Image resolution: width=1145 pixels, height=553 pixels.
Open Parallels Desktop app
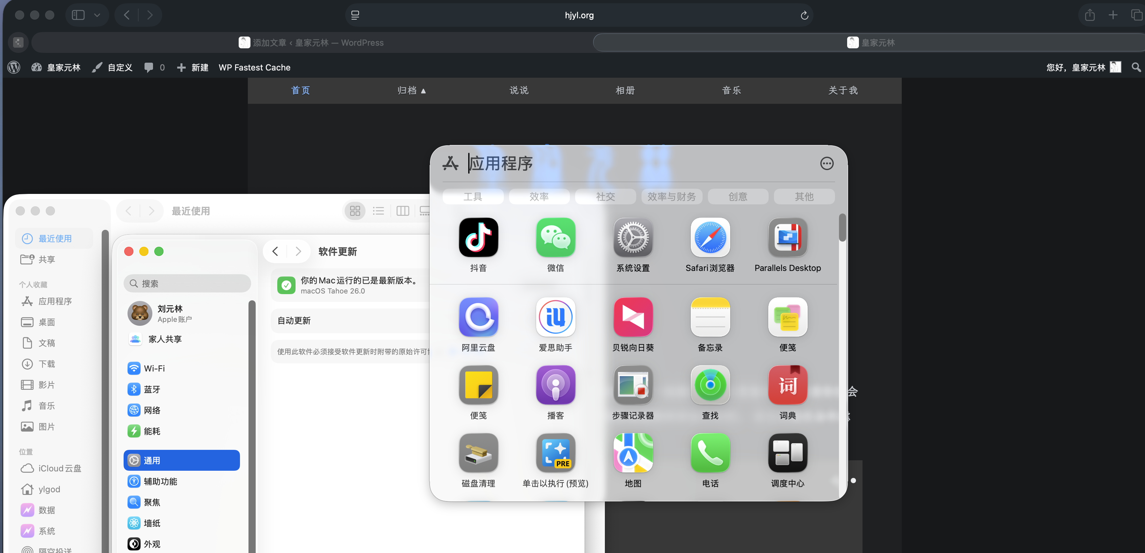coord(788,237)
